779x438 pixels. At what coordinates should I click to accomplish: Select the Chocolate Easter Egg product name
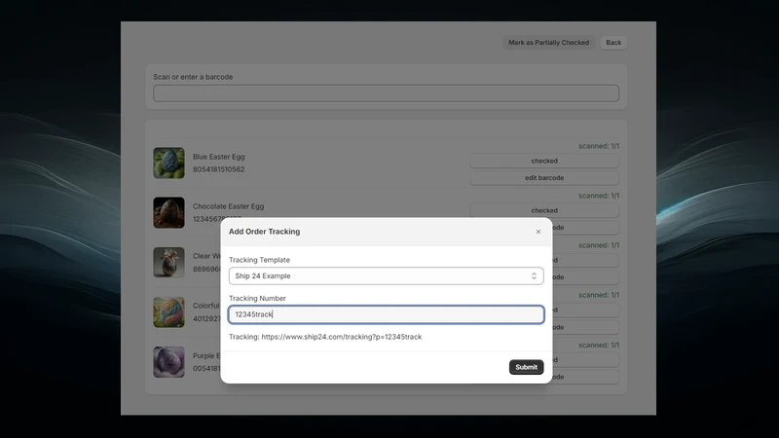229,206
